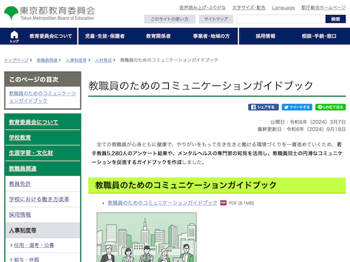Open 音声読み上げ・ふりがな link
This screenshot has height=262, width=350.
click(202, 8)
